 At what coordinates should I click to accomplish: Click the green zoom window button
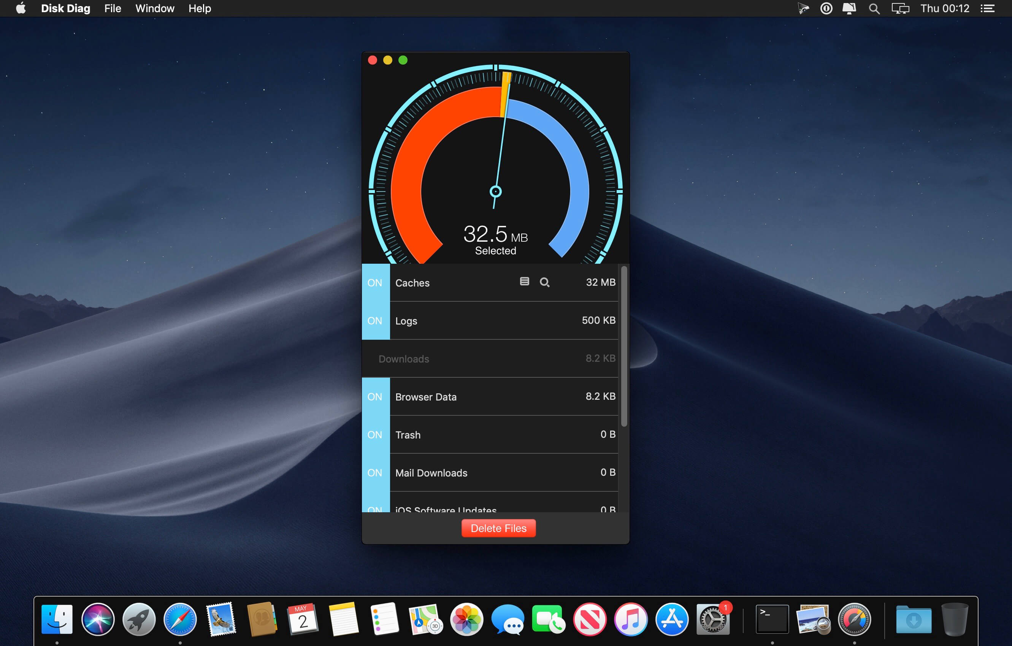tap(403, 60)
